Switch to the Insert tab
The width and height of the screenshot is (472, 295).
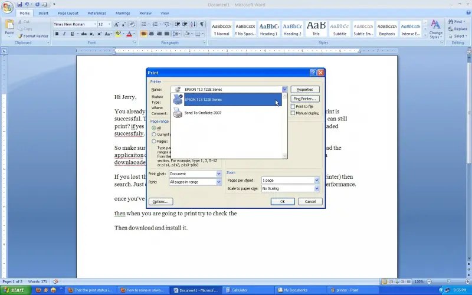[x=43, y=13]
